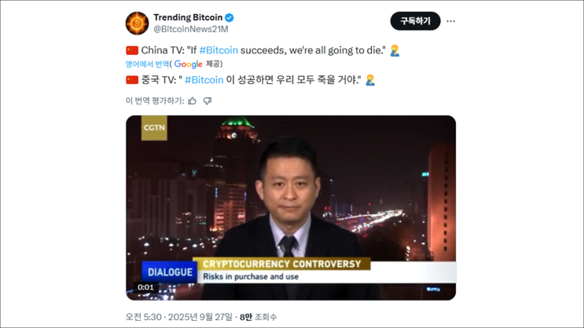This screenshot has width=584, height=328.
Task: Click the facepalm emoji after English quote
Action: click(395, 50)
